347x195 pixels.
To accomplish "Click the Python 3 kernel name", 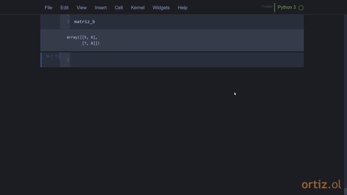I will tap(287, 7).
